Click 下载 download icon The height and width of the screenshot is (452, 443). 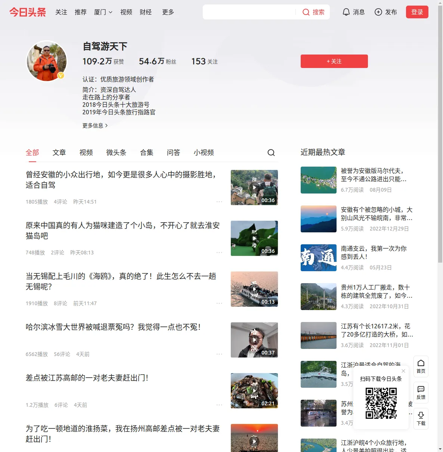421,415
